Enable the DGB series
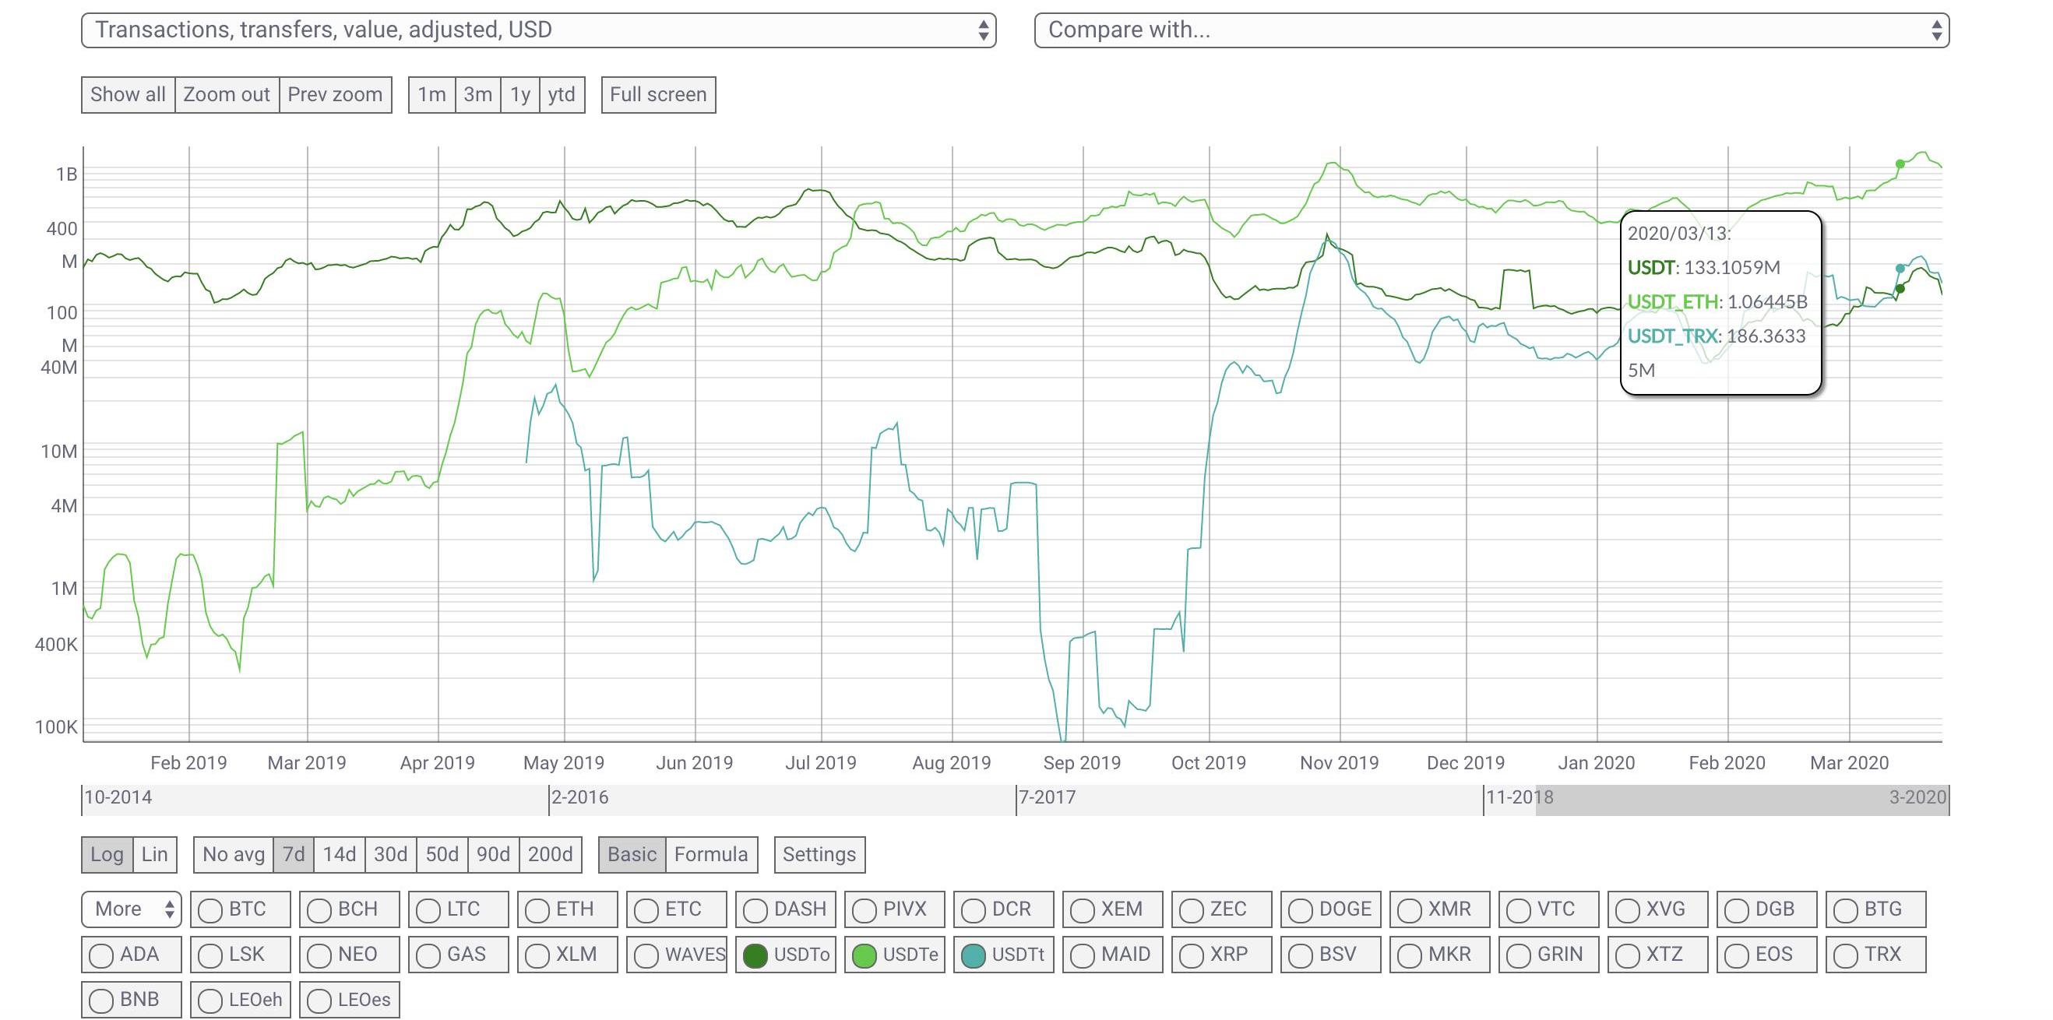2053x1020 pixels. [1767, 909]
